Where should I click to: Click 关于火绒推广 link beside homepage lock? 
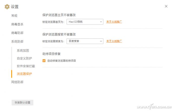tap(114, 22)
